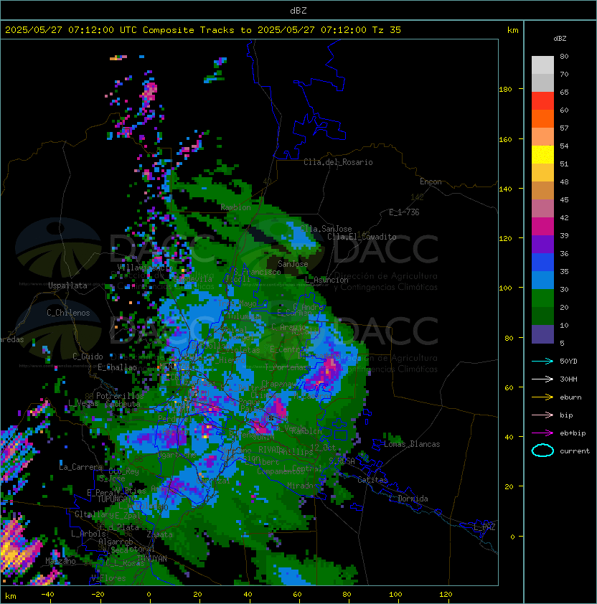The image size is (597, 604).
Task: Click the 'Zapata' place label
Action: 159,534
